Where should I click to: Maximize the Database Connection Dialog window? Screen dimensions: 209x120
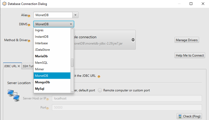191,4
